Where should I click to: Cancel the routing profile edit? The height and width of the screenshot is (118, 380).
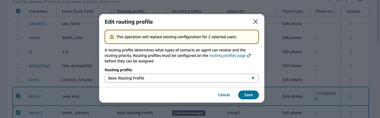[x=224, y=95]
